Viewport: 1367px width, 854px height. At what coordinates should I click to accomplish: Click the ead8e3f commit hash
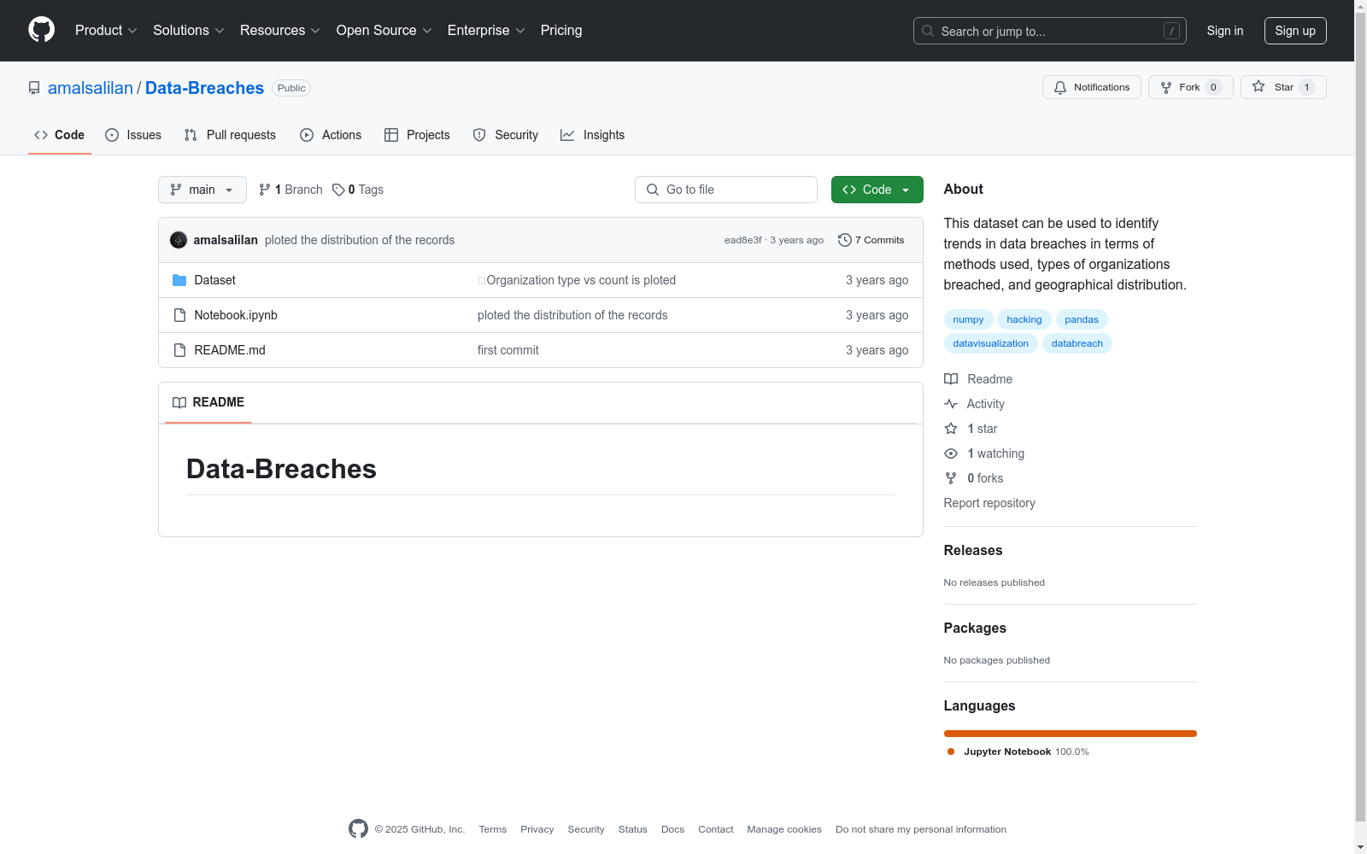743,240
